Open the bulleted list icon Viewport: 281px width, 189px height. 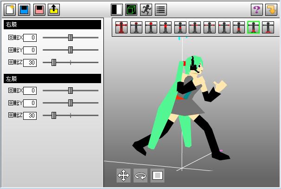pyautogui.click(x=161, y=10)
